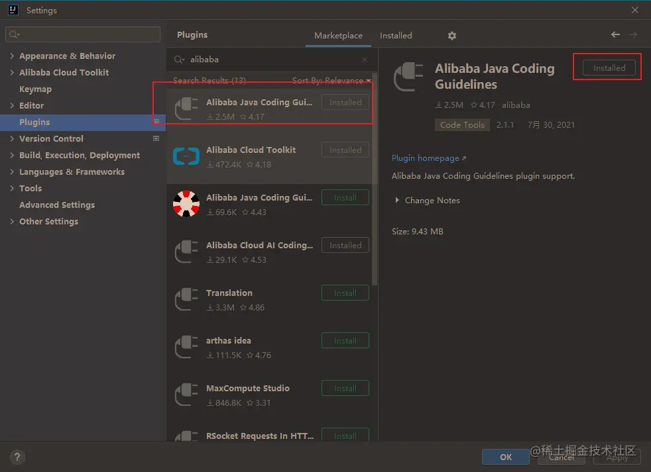
Task: Install the Translation plugin
Action: (x=345, y=293)
